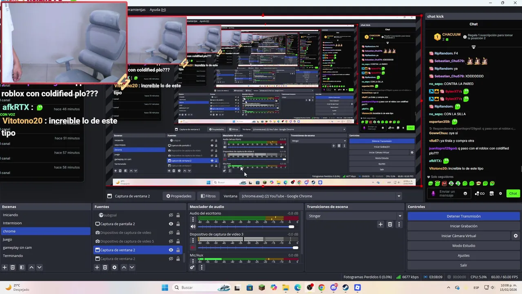Viewport: 522px width, 294px height.
Task: Unmute Dispositivo de captura de video 3
Action: [193, 247]
